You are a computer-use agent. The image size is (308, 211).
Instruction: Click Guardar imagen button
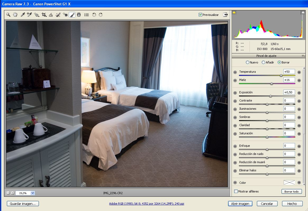23,204
